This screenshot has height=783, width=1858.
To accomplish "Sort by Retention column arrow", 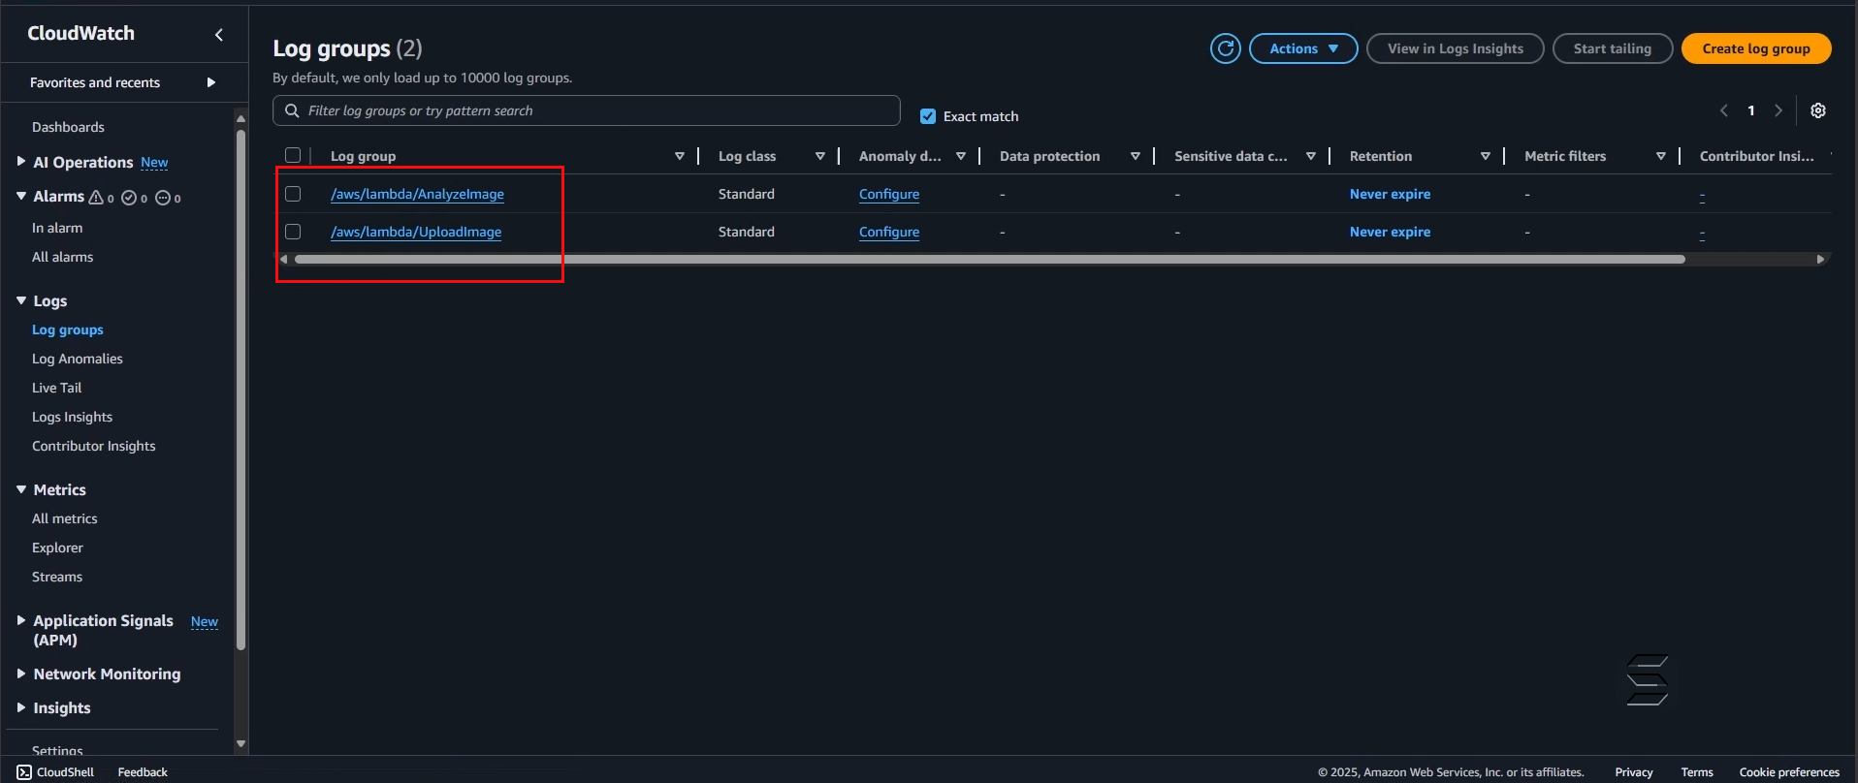I will (1486, 156).
